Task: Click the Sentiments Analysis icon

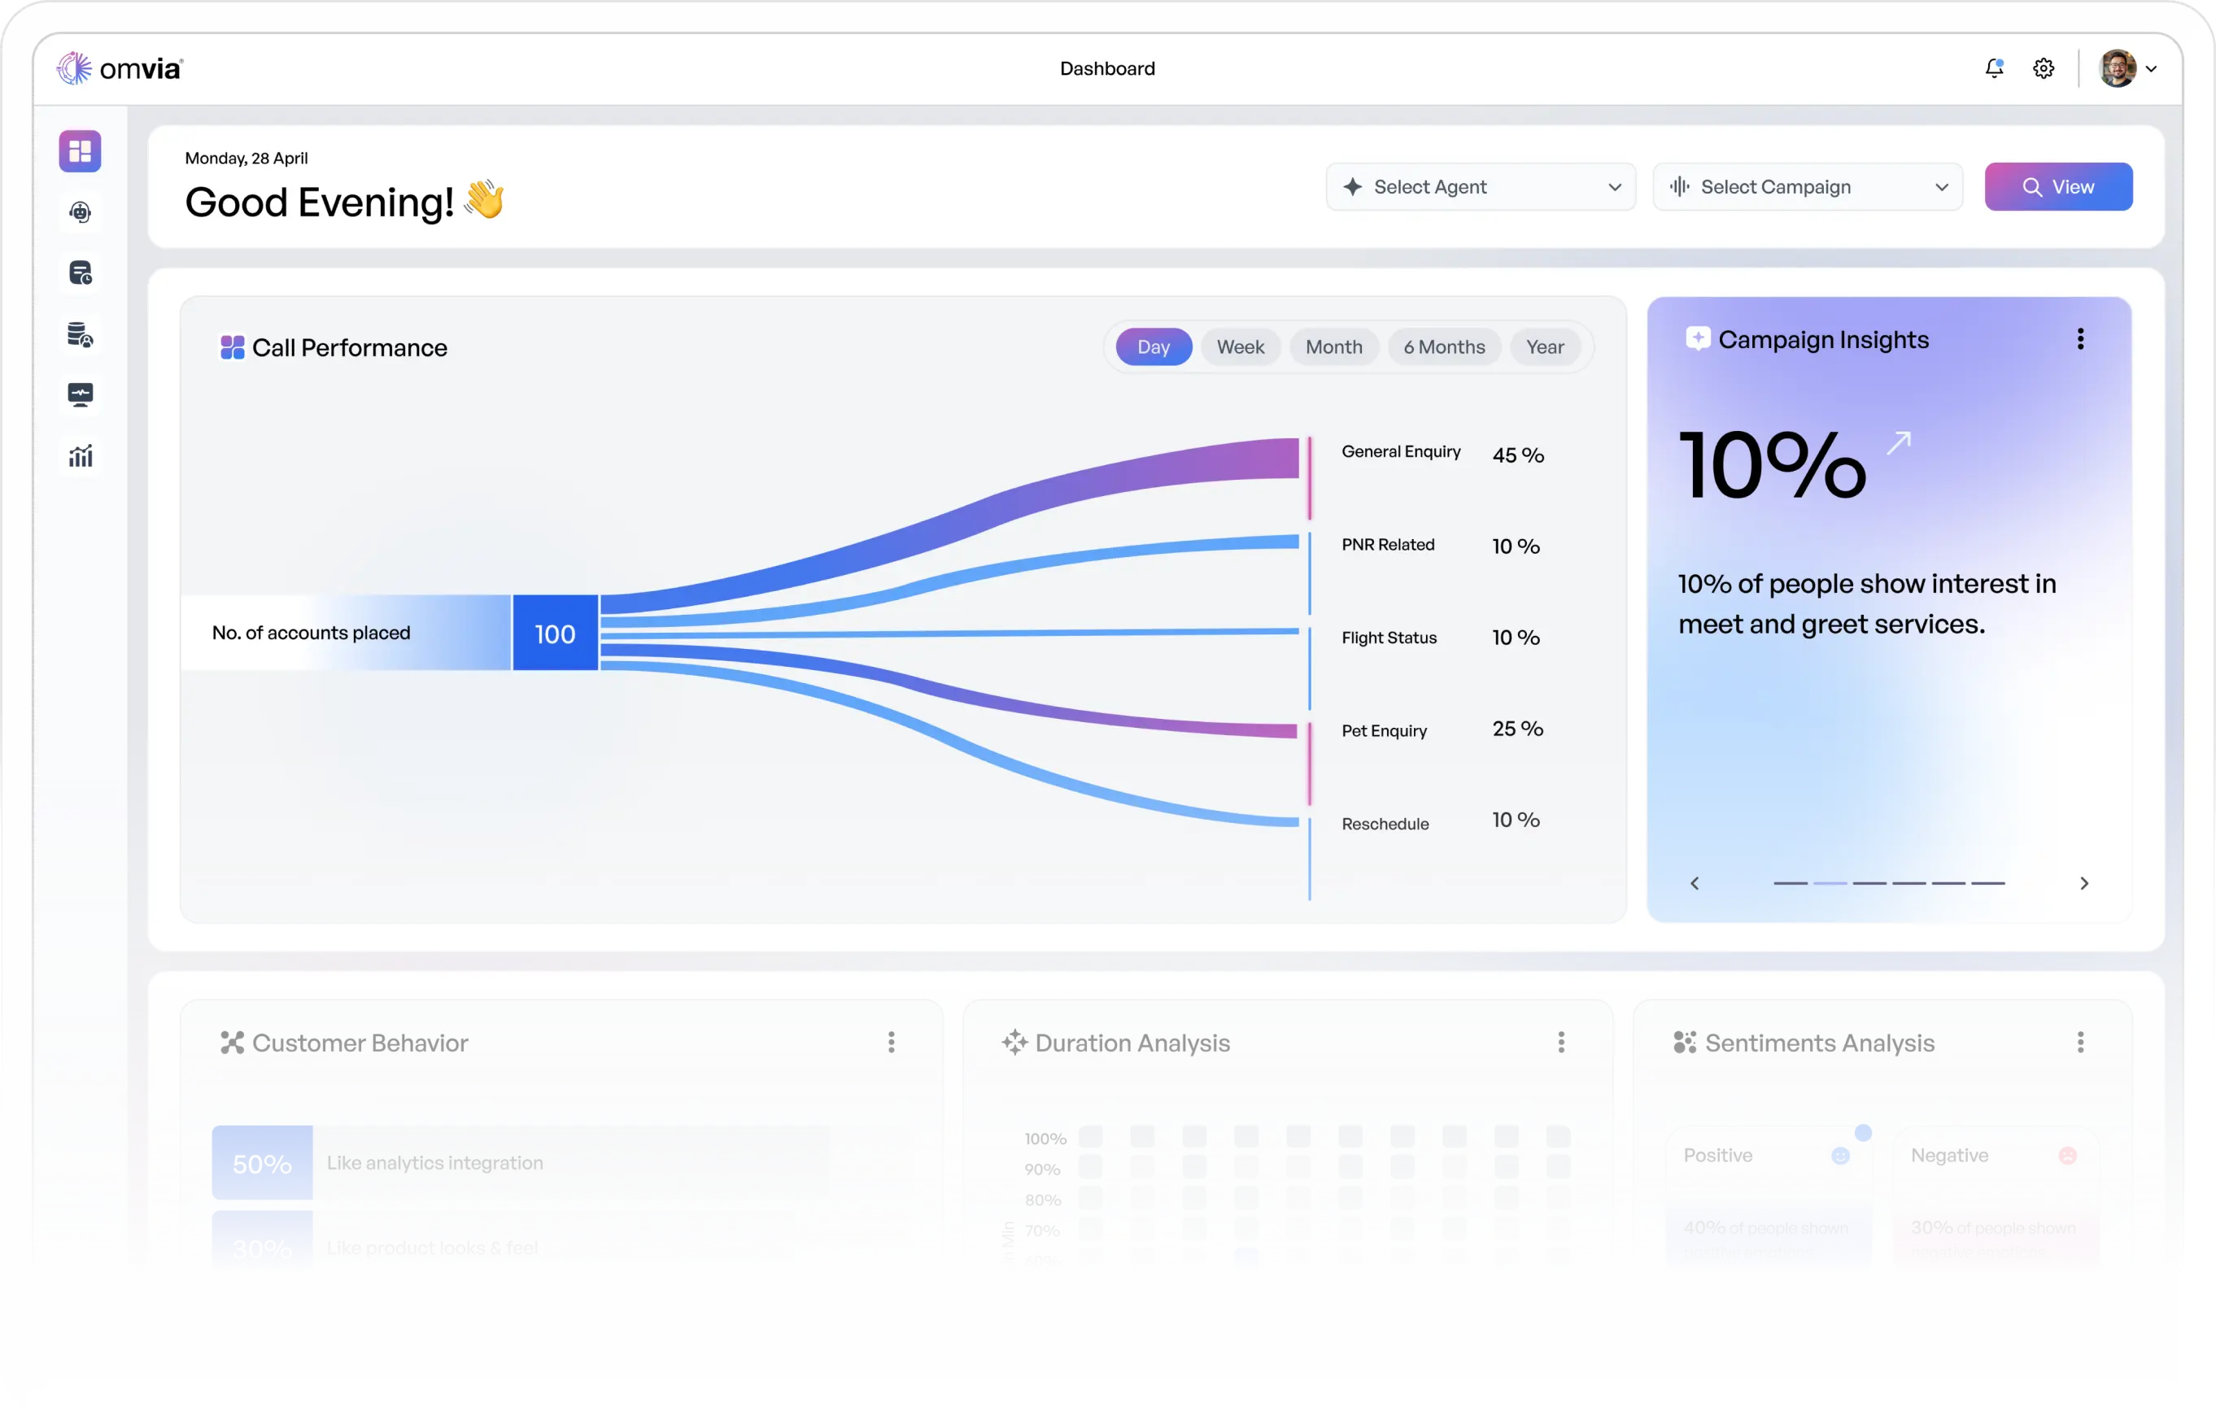Action: 1684,1043
